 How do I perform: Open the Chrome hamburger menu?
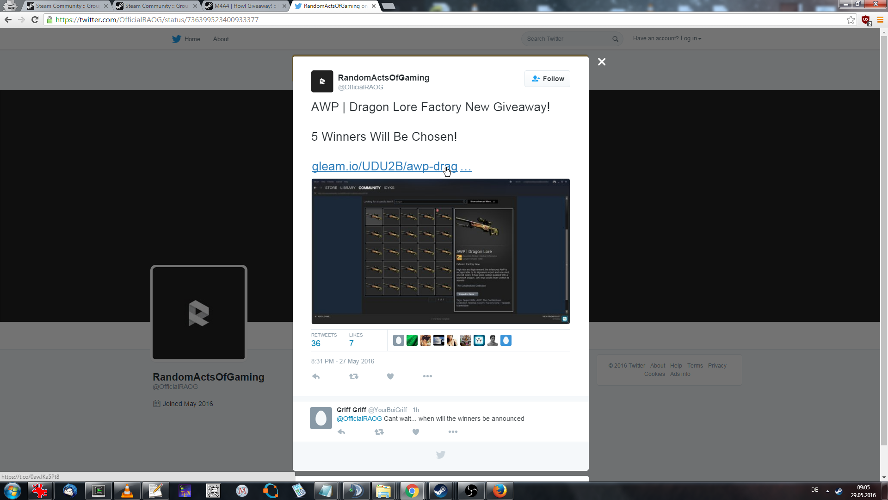point(880,19)
